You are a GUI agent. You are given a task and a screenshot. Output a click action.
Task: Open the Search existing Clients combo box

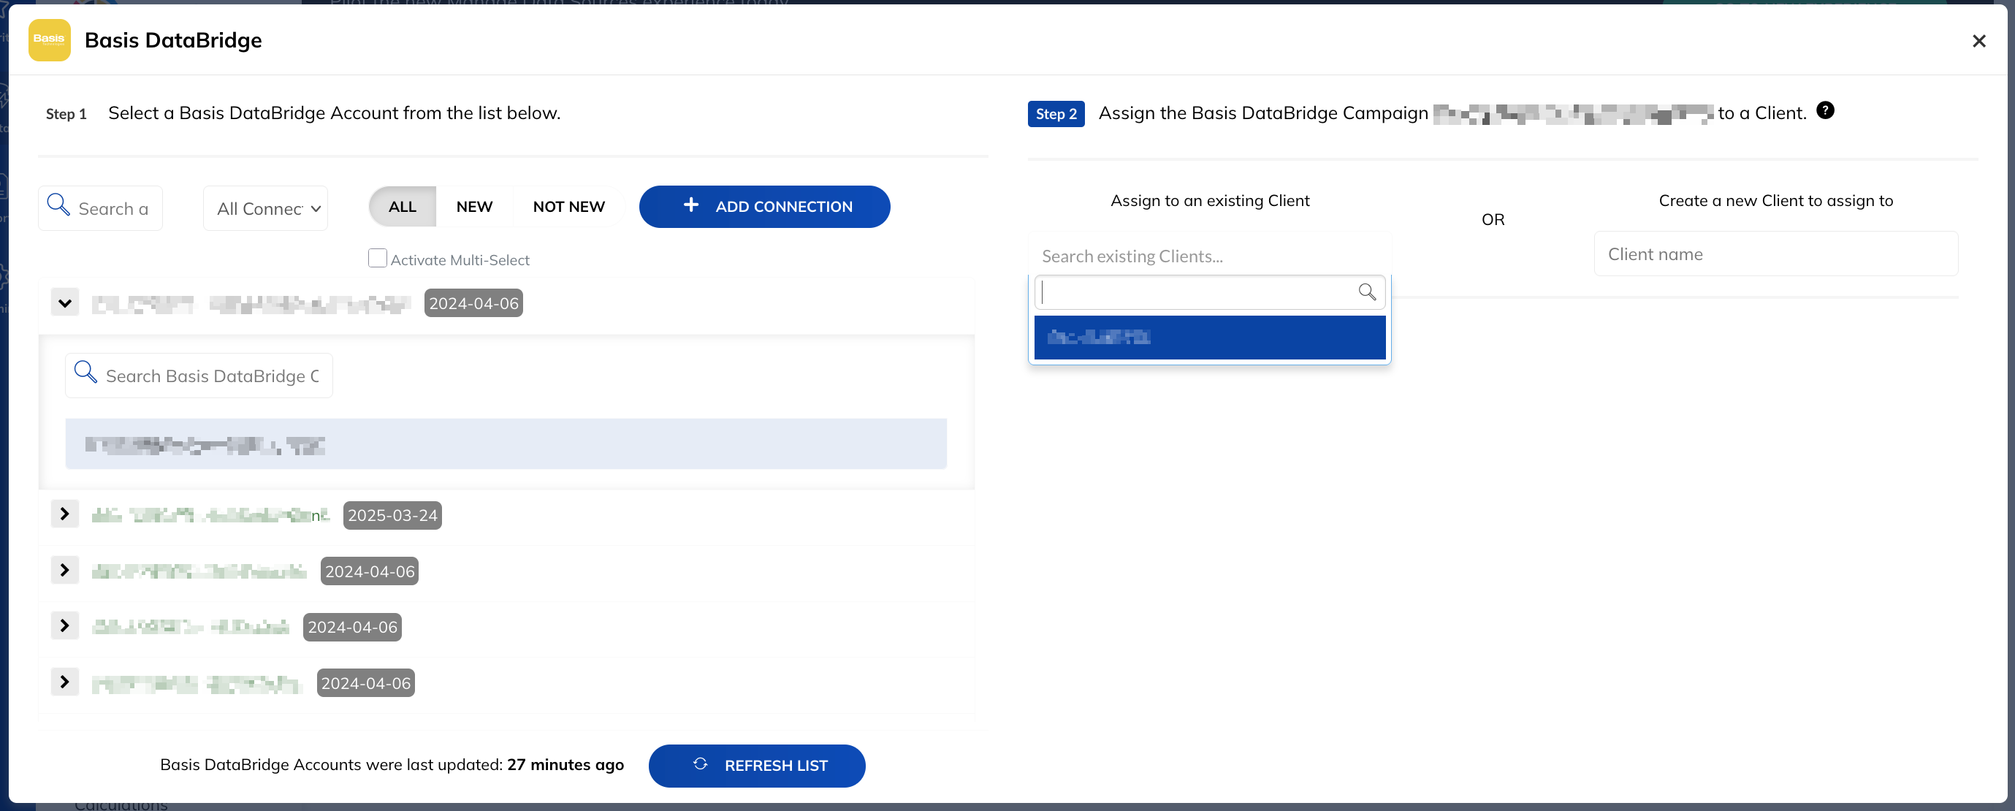point(1209,256)
